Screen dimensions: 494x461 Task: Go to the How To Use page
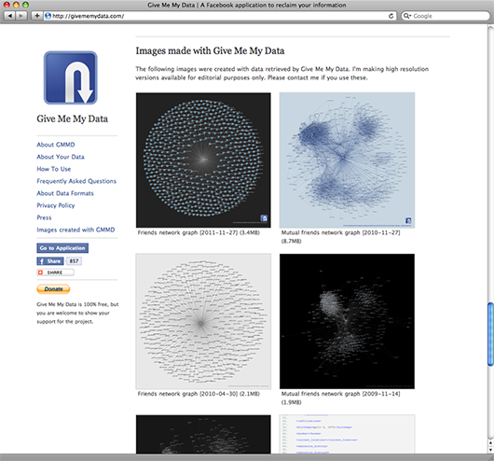pyautogui.click(x=54, y=169)
